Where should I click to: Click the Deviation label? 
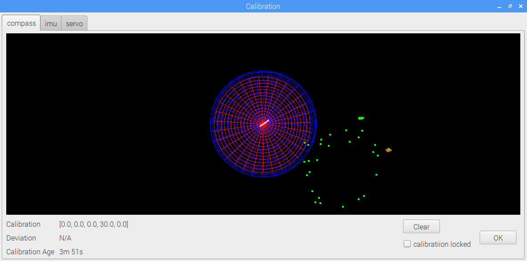[x=21, y=238]
